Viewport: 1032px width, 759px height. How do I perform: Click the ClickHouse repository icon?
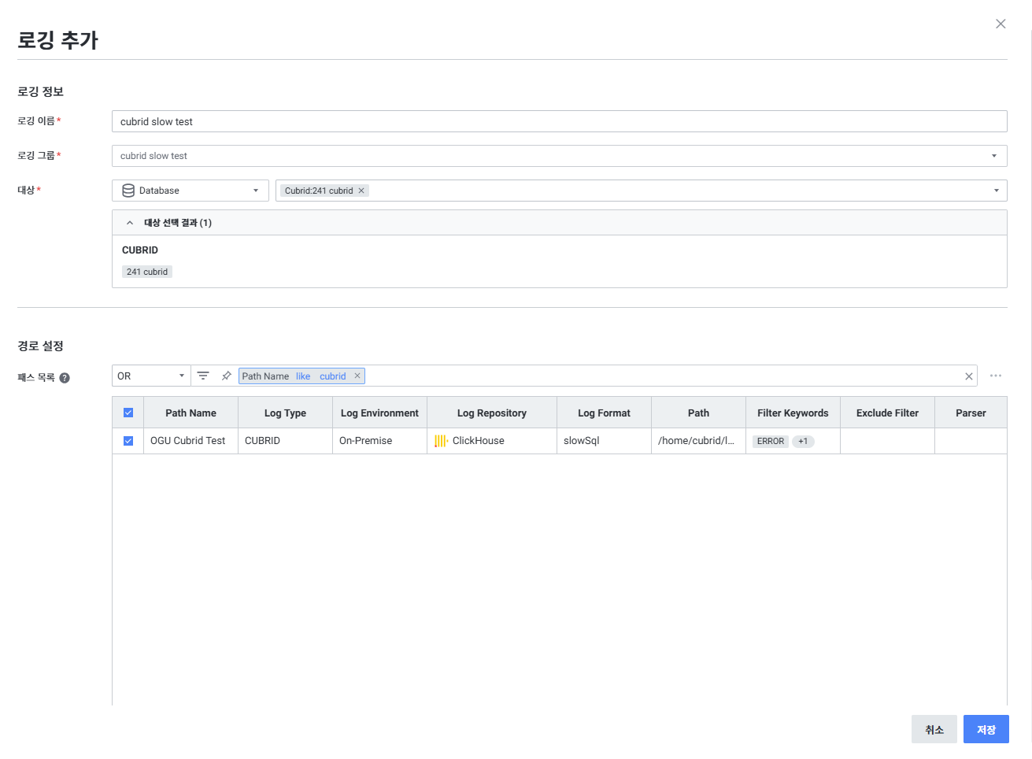pos(441,441)
